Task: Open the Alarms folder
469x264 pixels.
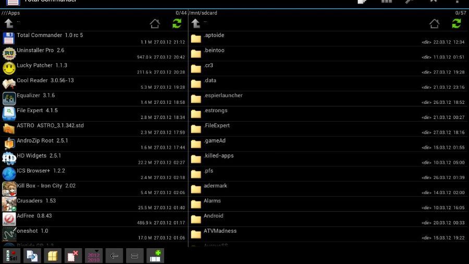Action: pyautogui.click(x=212, y=203)
